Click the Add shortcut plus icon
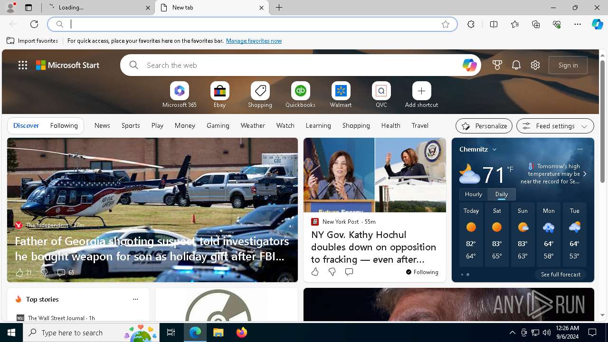This screenshot has width=608, height=342. coord(421,91)
